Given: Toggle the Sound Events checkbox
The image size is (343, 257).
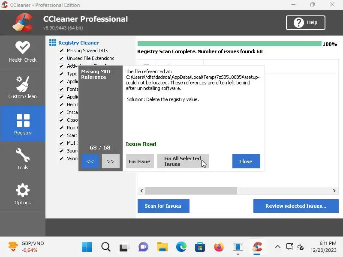Looking at the screenshot, I should [x=61, y=151].
